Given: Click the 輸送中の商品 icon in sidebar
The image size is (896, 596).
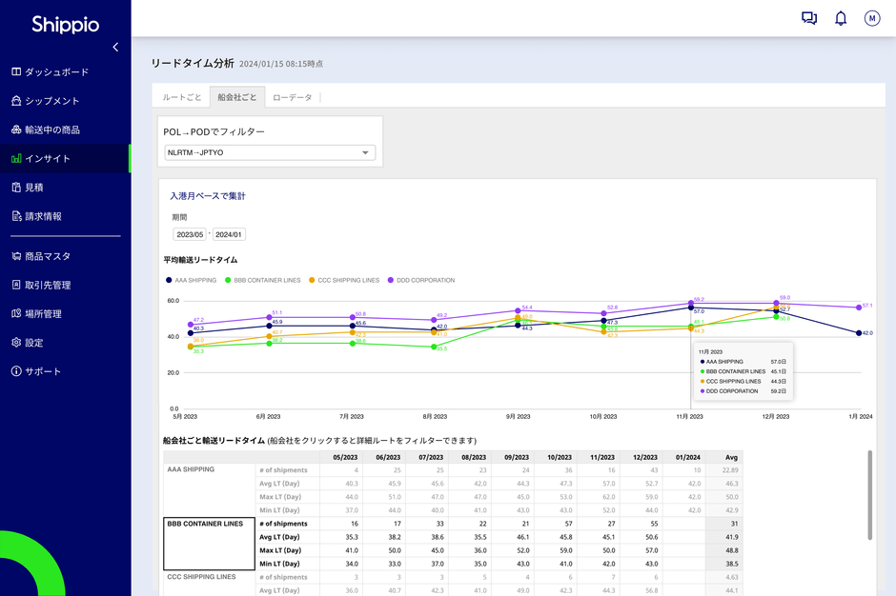Looking at the screenshot, I should point(16,129).
